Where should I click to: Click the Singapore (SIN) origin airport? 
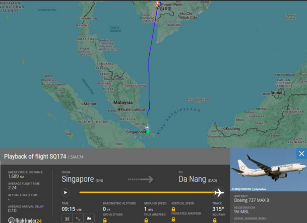click(82, 179)
